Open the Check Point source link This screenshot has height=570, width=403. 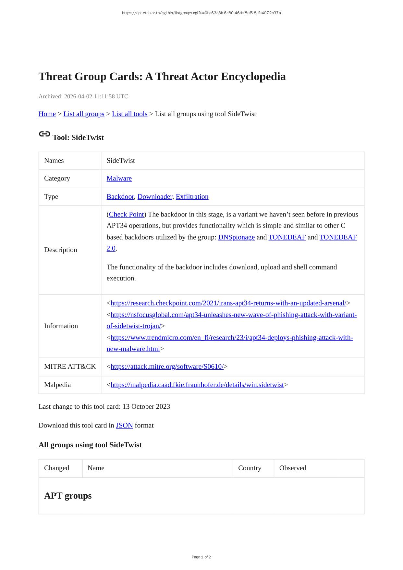click(126, 215)
